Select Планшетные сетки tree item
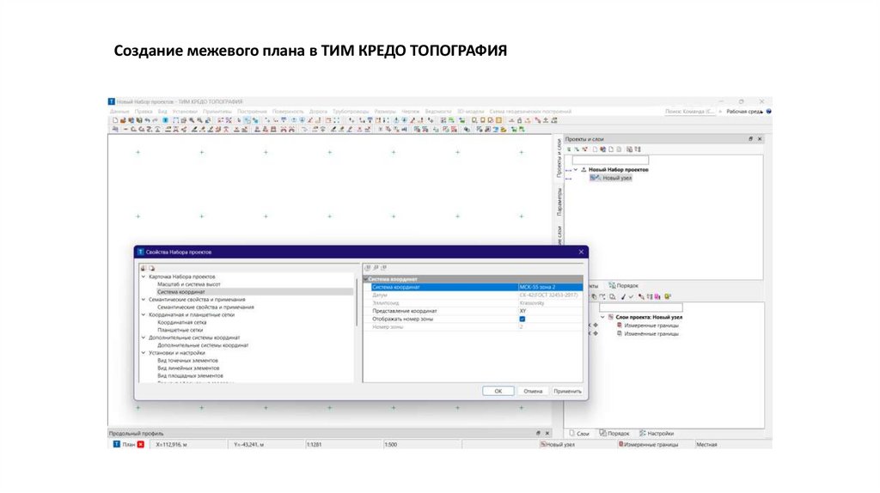Screen dimensions: 880x493 (x=180, y=330)
